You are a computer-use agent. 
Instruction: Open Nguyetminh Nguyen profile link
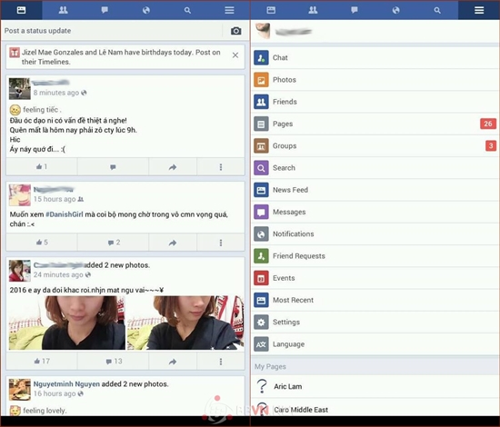(66, 384)
